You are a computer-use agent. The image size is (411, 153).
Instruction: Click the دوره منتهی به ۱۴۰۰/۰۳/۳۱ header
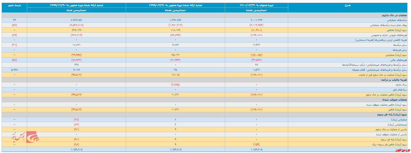(257, 5)
